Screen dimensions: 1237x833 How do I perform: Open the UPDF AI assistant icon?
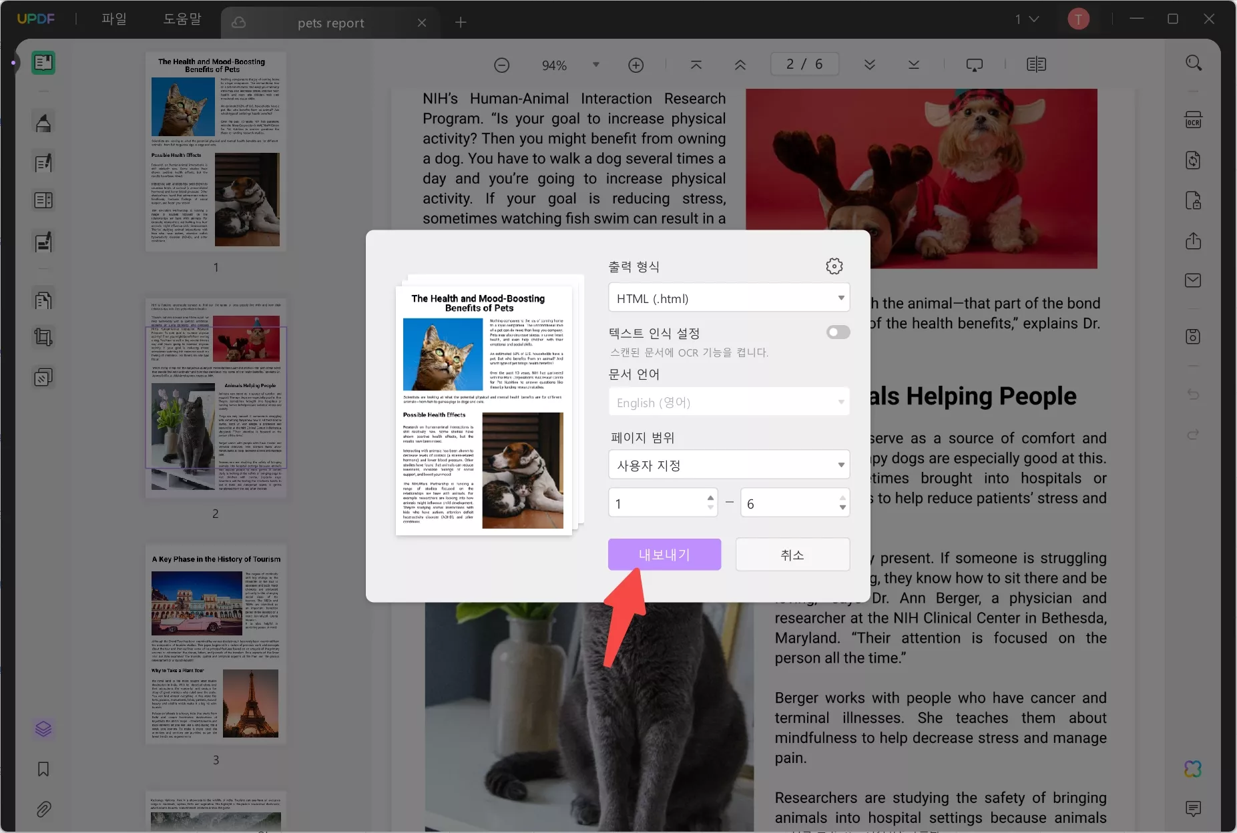point(1194,769)
